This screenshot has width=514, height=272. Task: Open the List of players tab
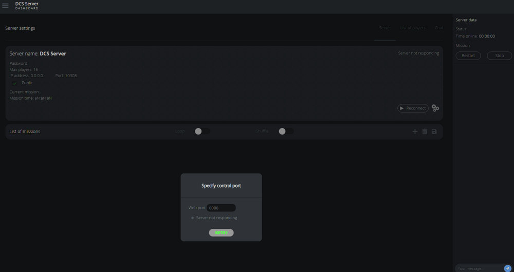point(413,28)
